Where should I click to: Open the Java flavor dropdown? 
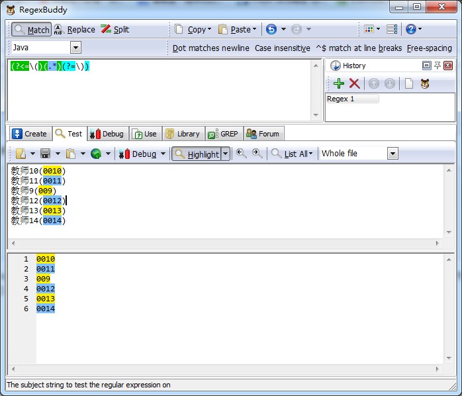[75, 48]
